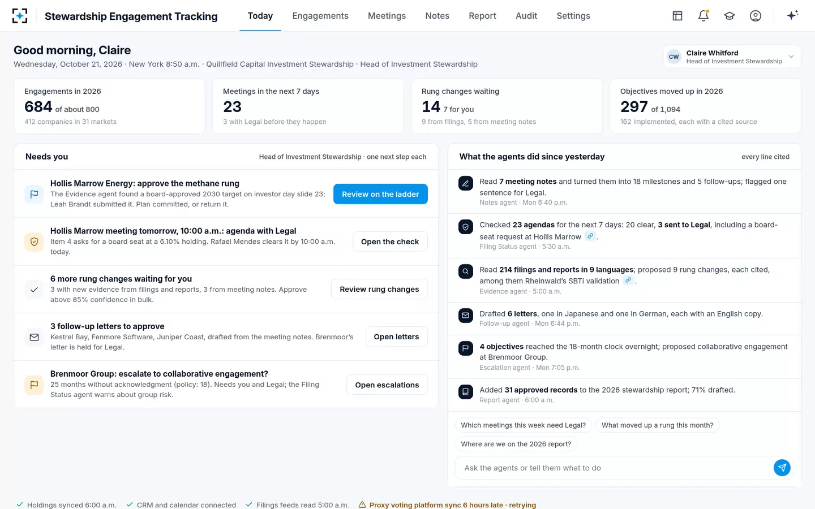
Task: Click Review on the ladder button
Action: (x=380, y=194)
